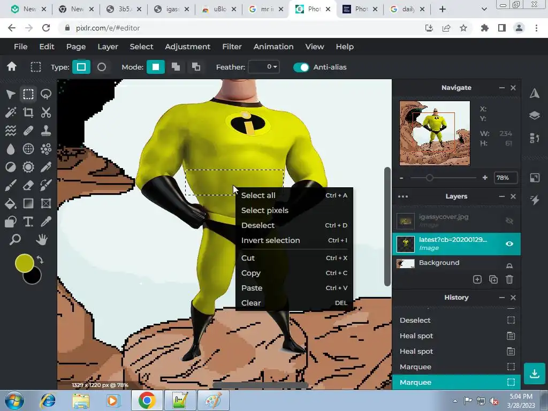Image resolution: width=548 pixels, height=411 pixels.
Task: Select the Crop tool
Action: pyautogui.click(x=28, y=112)
